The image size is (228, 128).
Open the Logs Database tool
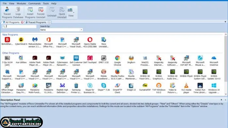[x=18, y=13]
